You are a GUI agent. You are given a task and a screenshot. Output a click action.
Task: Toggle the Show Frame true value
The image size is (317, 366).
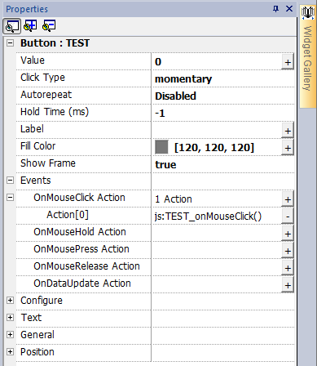(x=165, y=165)
